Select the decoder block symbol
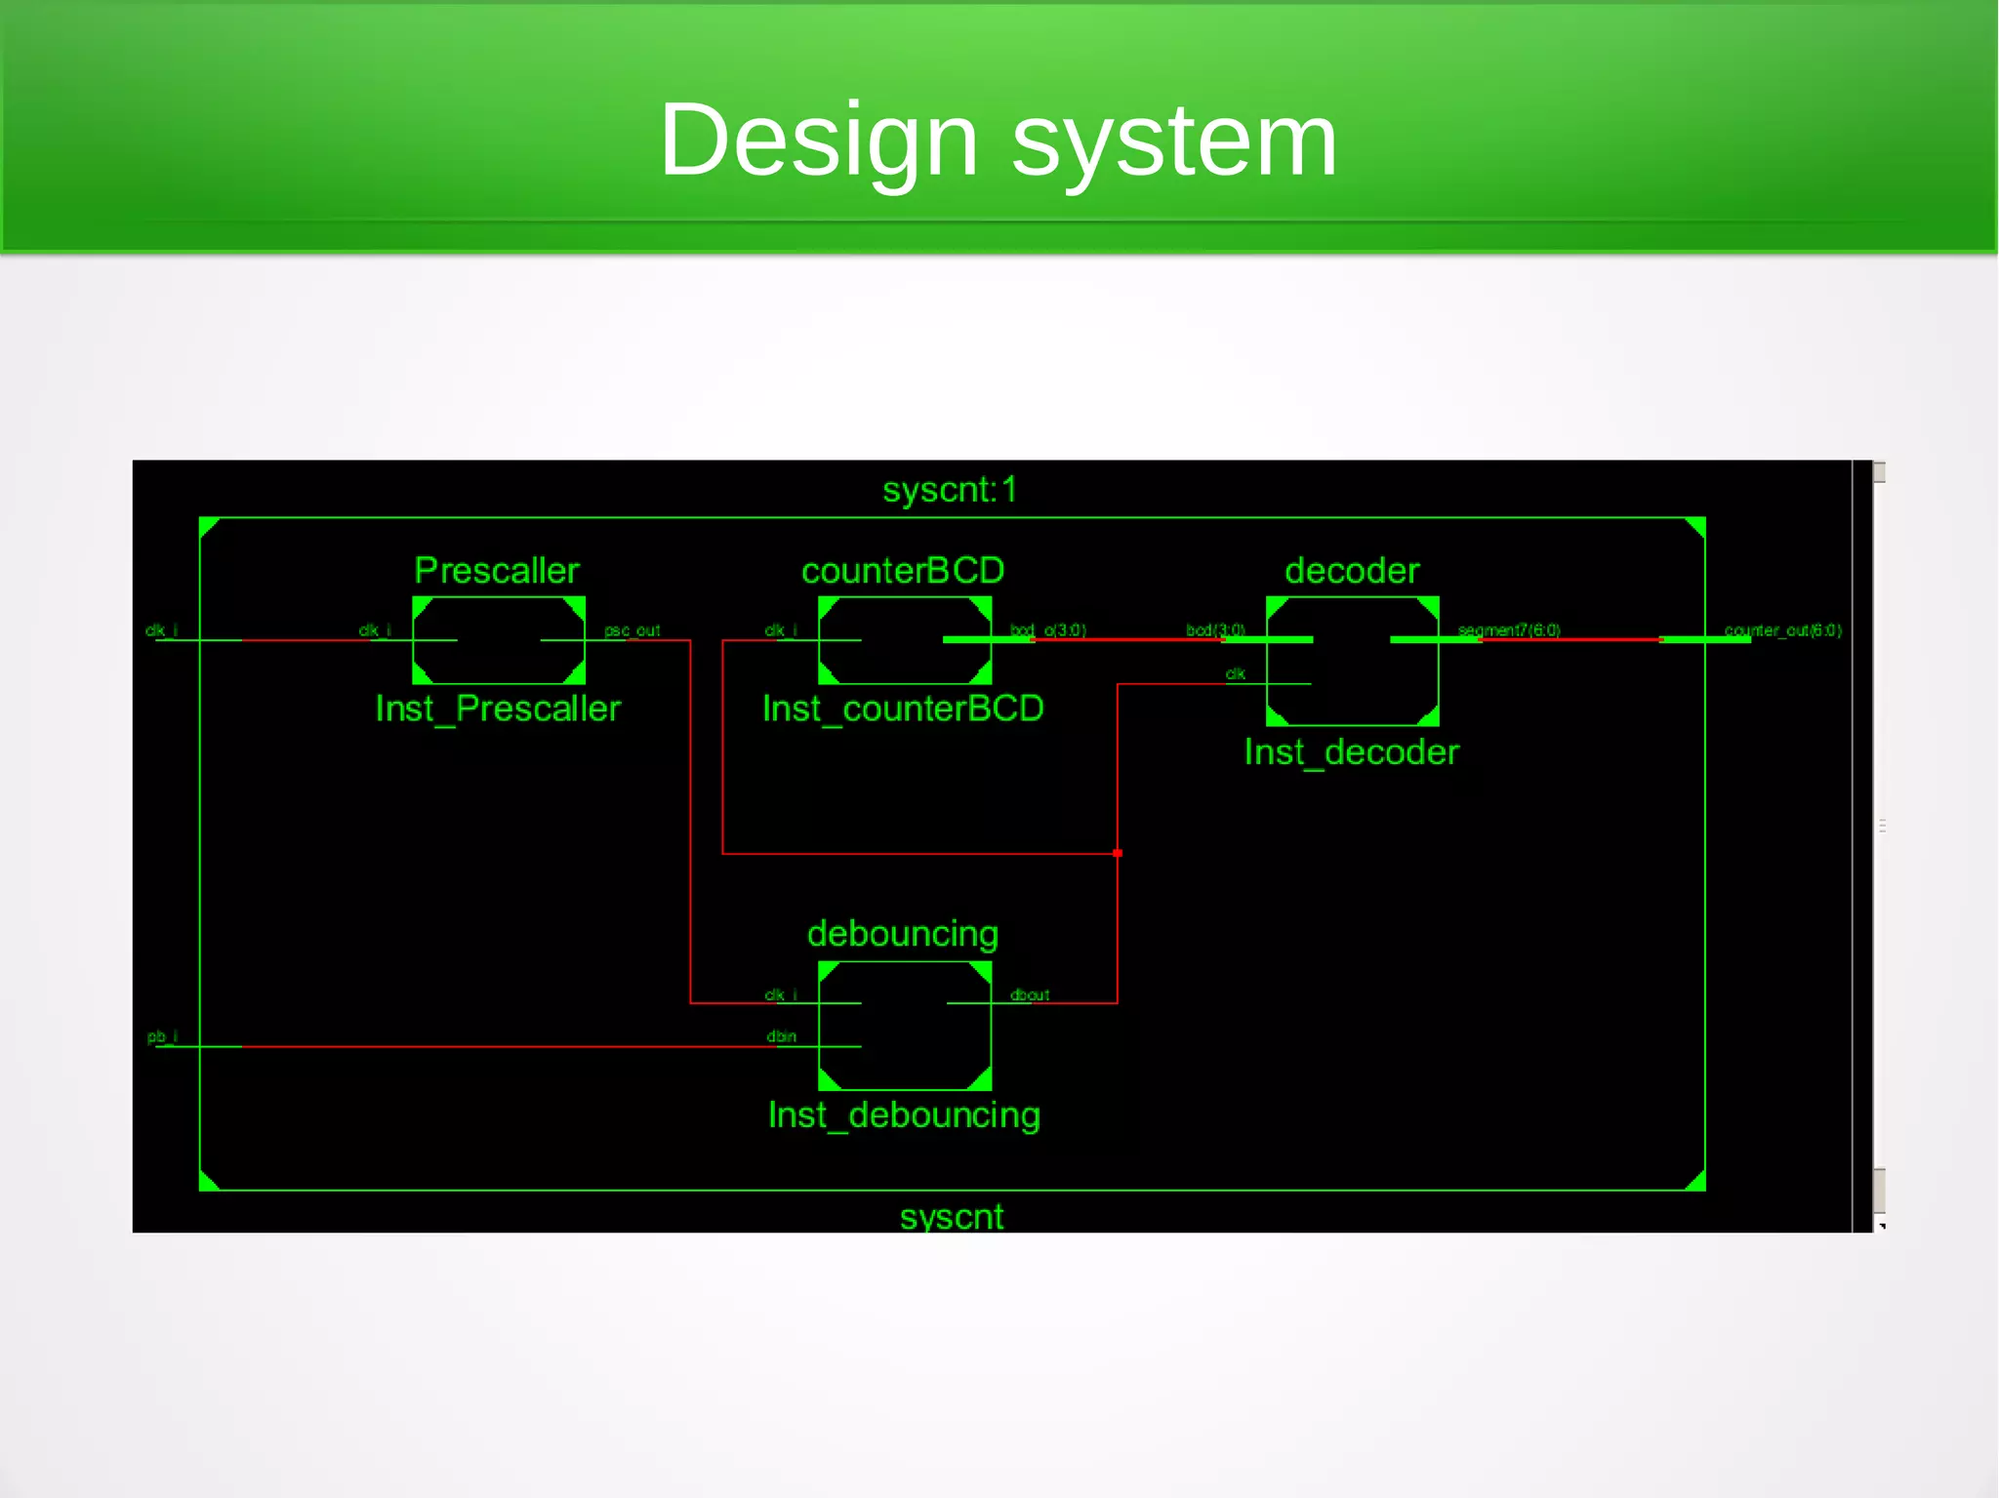Image resolution: width=1999 pixels, height=1498 pixels. coord(1353,662)
